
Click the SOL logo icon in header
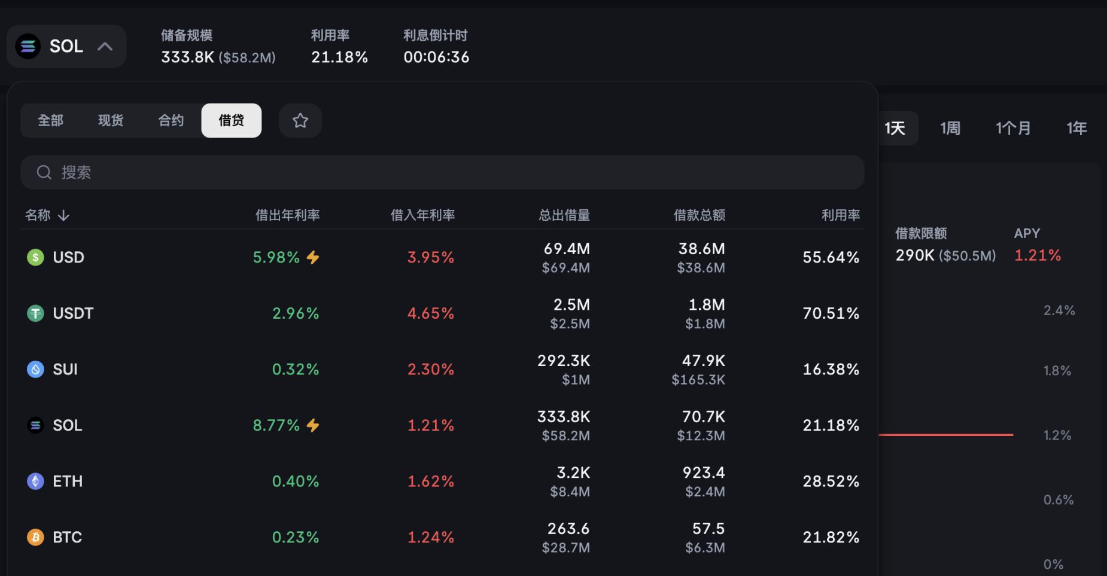coord(28,47)
